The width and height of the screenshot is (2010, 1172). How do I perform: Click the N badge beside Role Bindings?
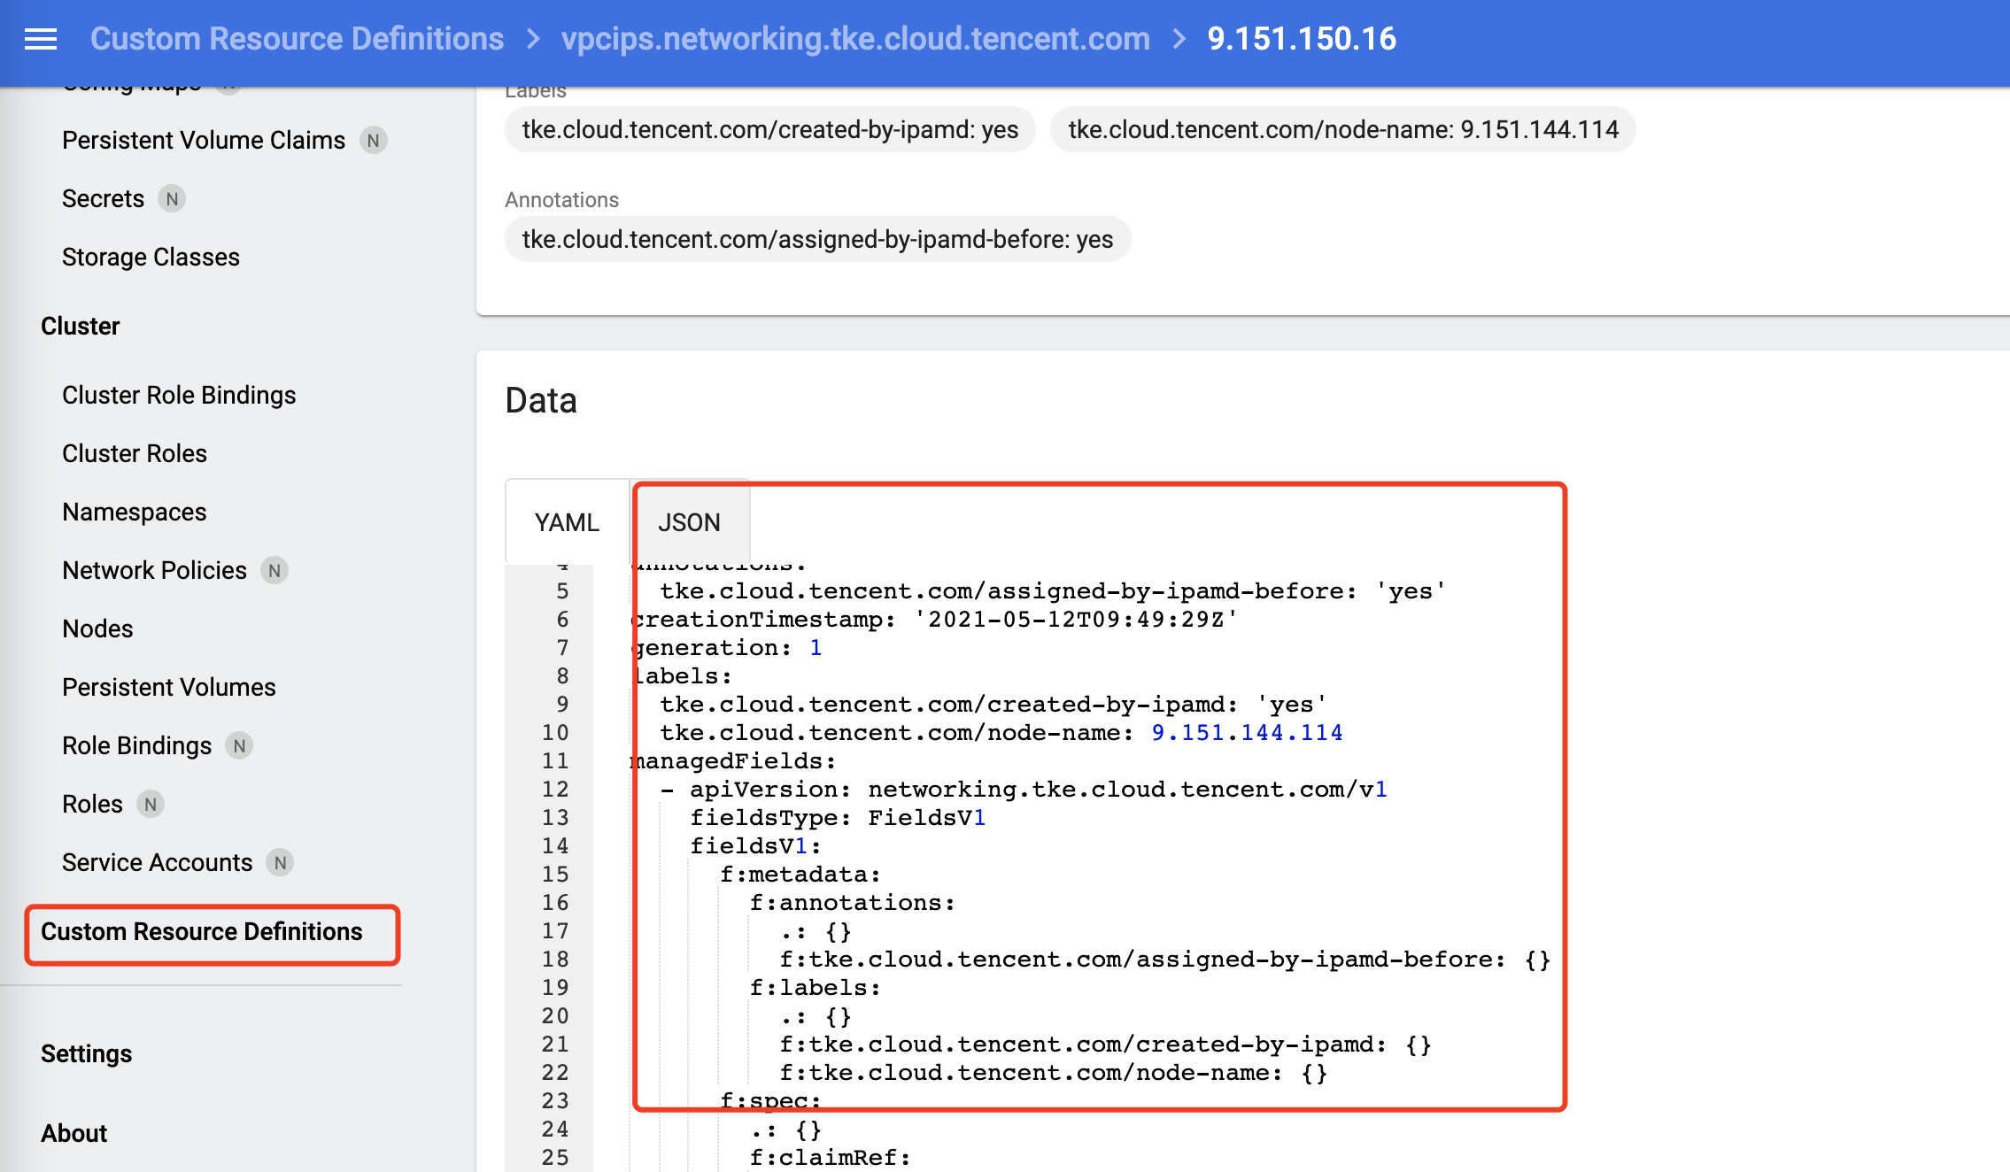pos(239,745)
